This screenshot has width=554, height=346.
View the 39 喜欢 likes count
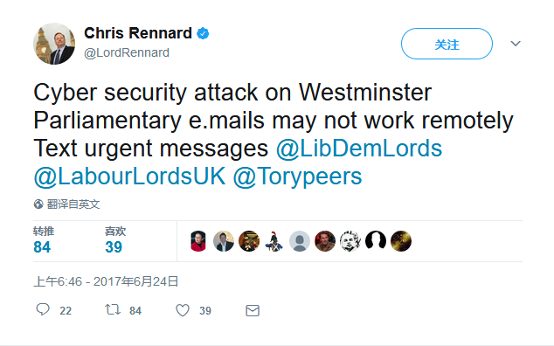(115, 240)
